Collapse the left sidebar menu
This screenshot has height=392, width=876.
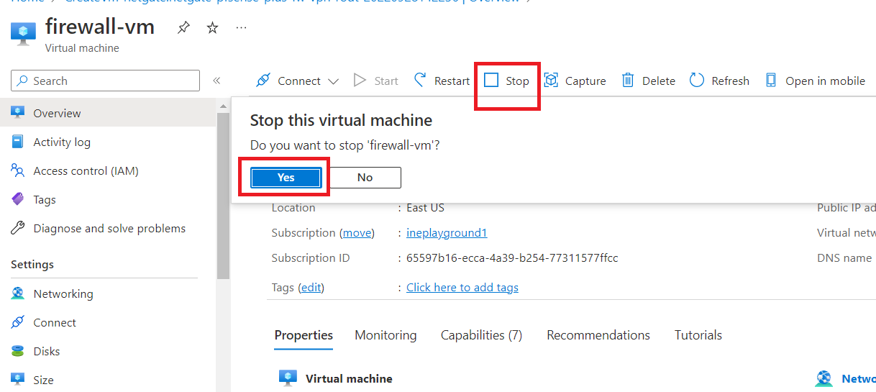216,81
